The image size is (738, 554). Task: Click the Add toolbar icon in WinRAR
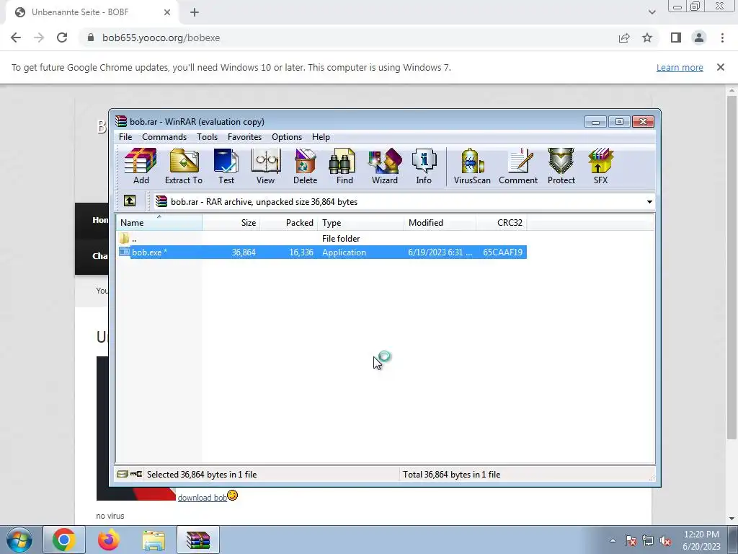point(141,167)
